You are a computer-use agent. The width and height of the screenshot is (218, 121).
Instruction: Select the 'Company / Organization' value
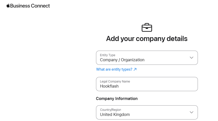pyautogui.click(x=122, y=60)
